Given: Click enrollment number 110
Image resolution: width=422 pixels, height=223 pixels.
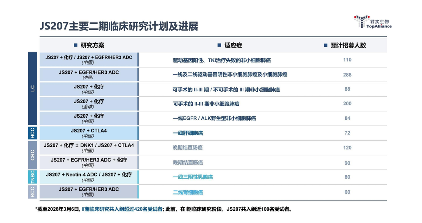Looking at the screenshot, I should (347, 60).
